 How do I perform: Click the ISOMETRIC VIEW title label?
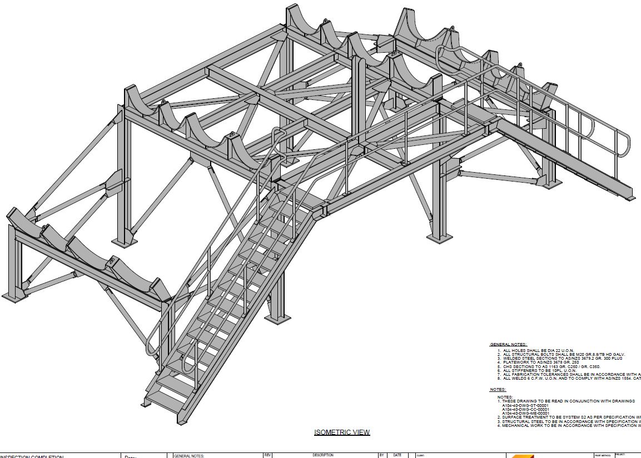pos(342,432)
